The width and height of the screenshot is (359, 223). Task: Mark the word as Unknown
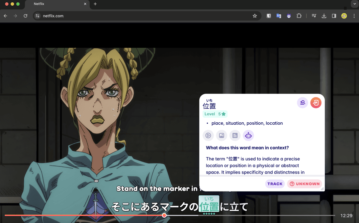tap(304, 184)
